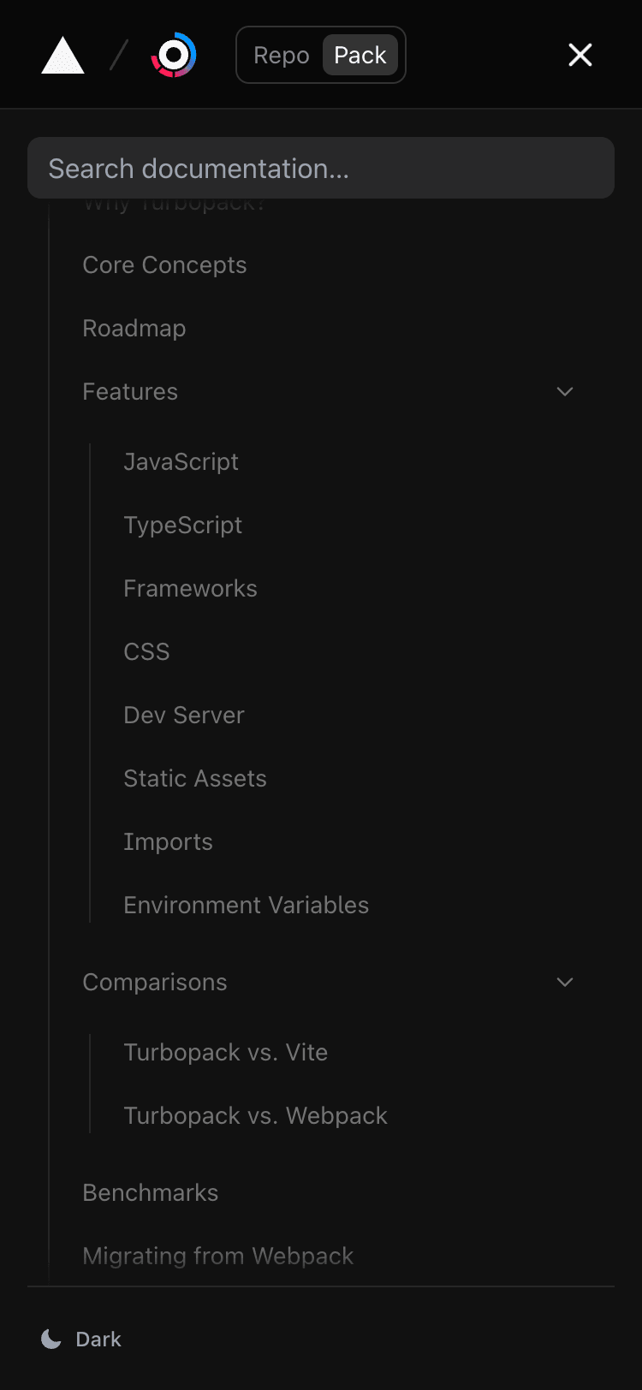Viewport: 642px width, 1390px height.
Task: Toggle the Dark theme setting
Action: pyautogui.click(x=80, y=1338)
